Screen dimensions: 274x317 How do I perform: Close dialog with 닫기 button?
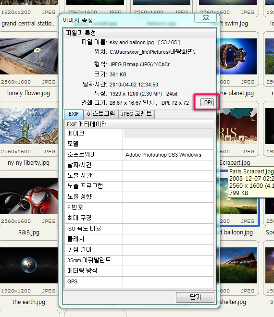195,297
